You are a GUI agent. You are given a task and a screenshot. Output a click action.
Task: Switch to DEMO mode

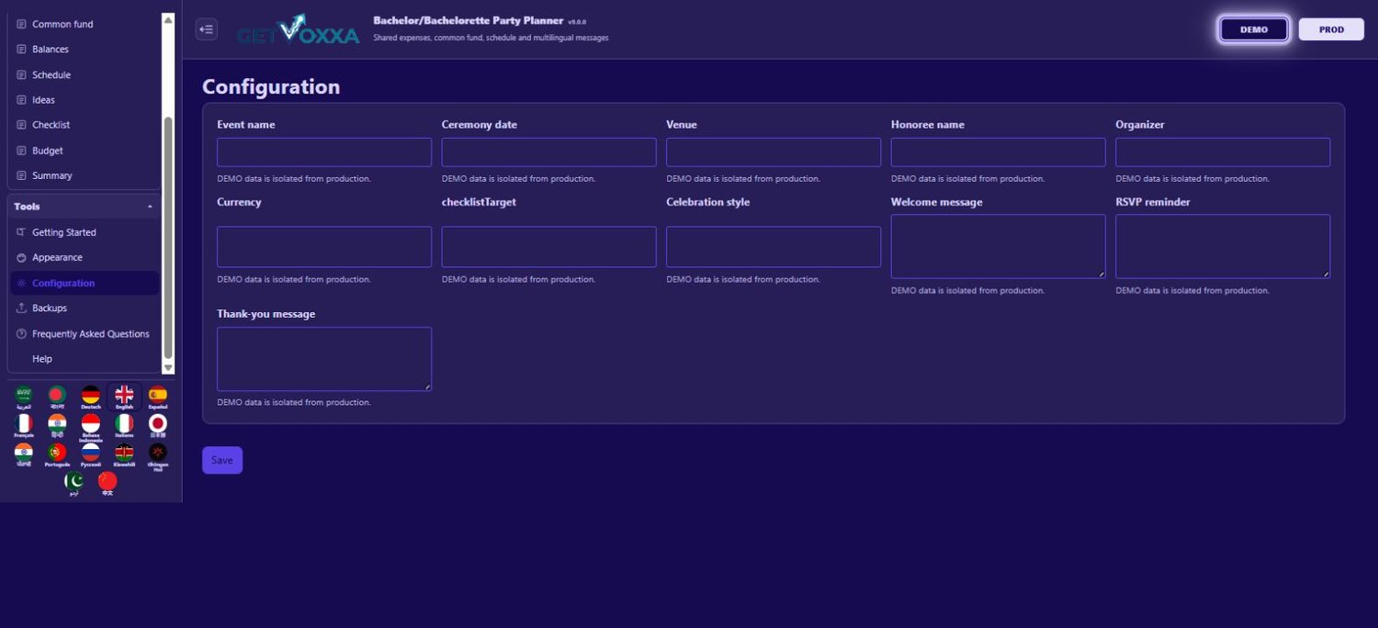point(1254,29)
